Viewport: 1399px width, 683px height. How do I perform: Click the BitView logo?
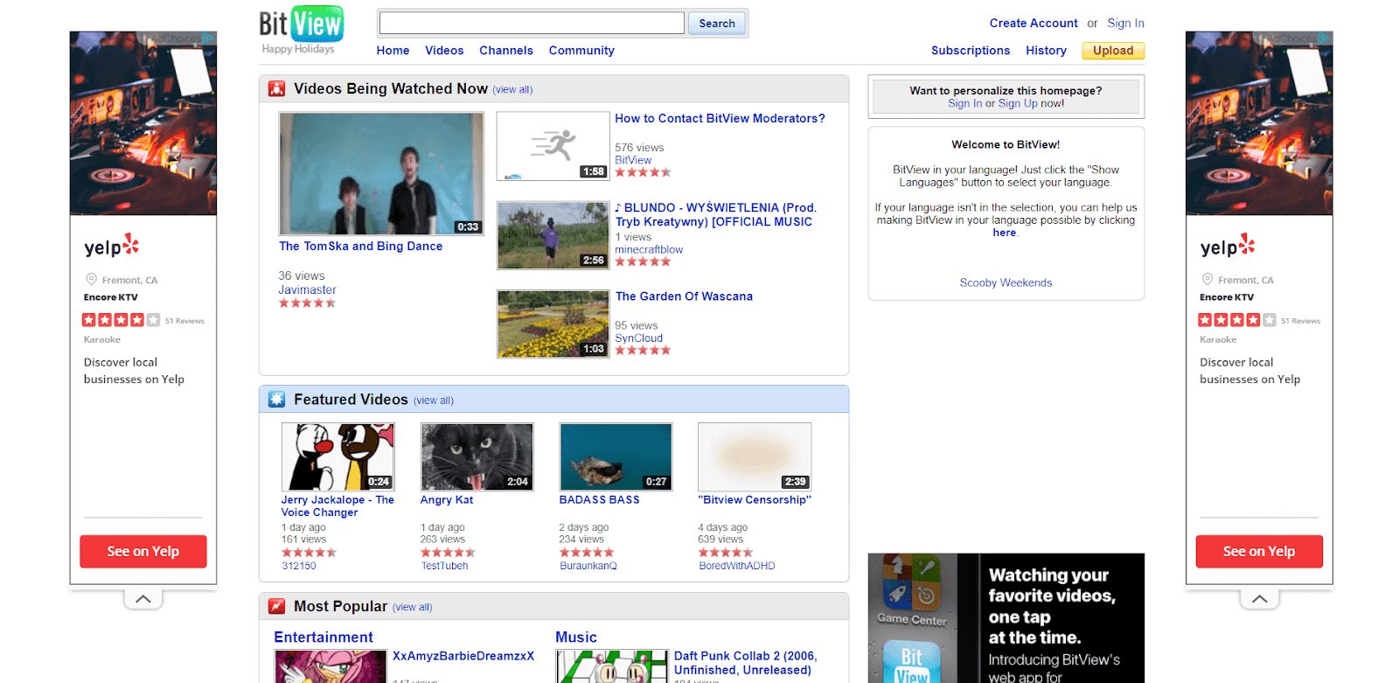[301, 24]
